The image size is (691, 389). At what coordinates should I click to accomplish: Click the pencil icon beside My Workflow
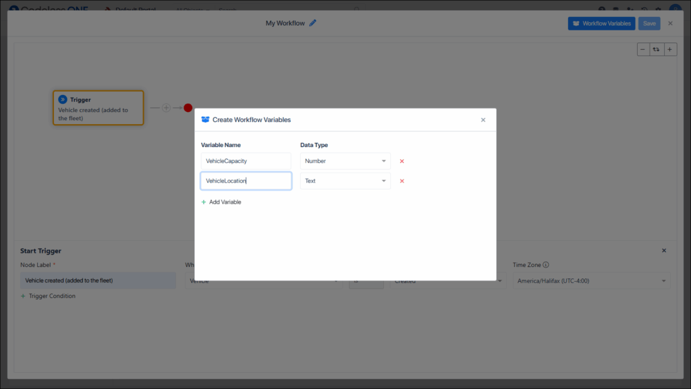312,23
